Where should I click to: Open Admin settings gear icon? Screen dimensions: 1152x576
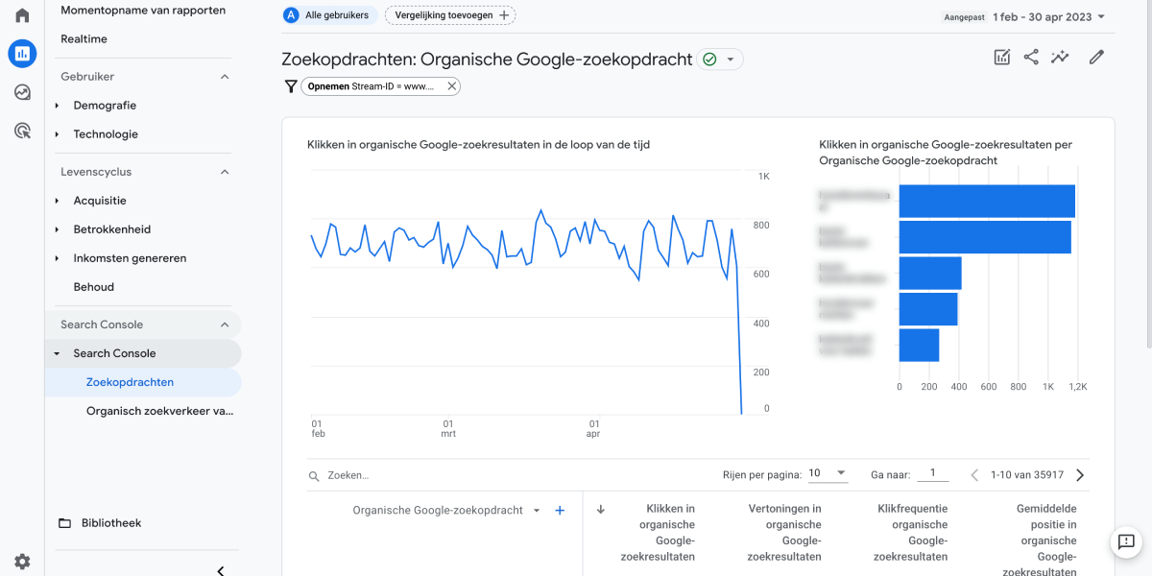click(x=22, y=562)
